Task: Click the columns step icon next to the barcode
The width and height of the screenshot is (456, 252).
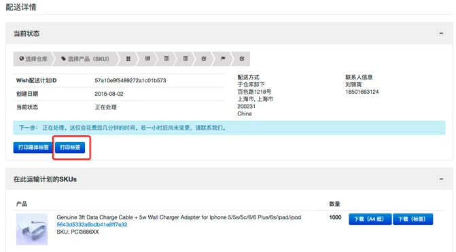Action: [166, 58]
